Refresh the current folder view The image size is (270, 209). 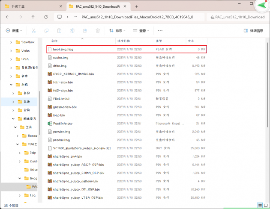(45, 17)
